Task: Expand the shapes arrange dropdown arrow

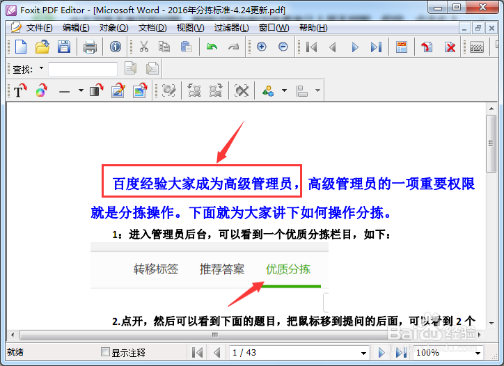Action: [284, 90]
